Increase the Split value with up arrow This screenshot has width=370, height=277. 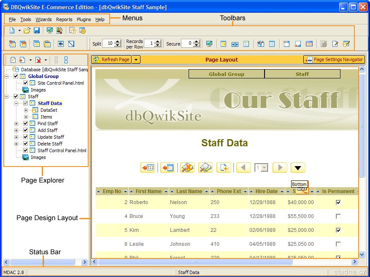(x=116, y=41)
